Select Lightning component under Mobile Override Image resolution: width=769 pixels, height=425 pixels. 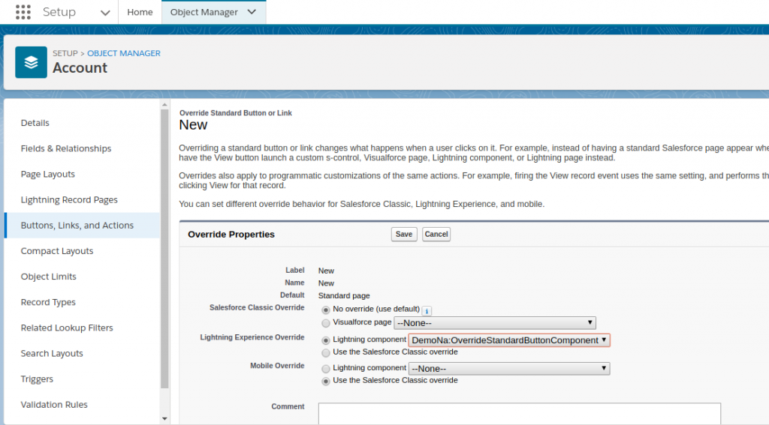(326, 369)
